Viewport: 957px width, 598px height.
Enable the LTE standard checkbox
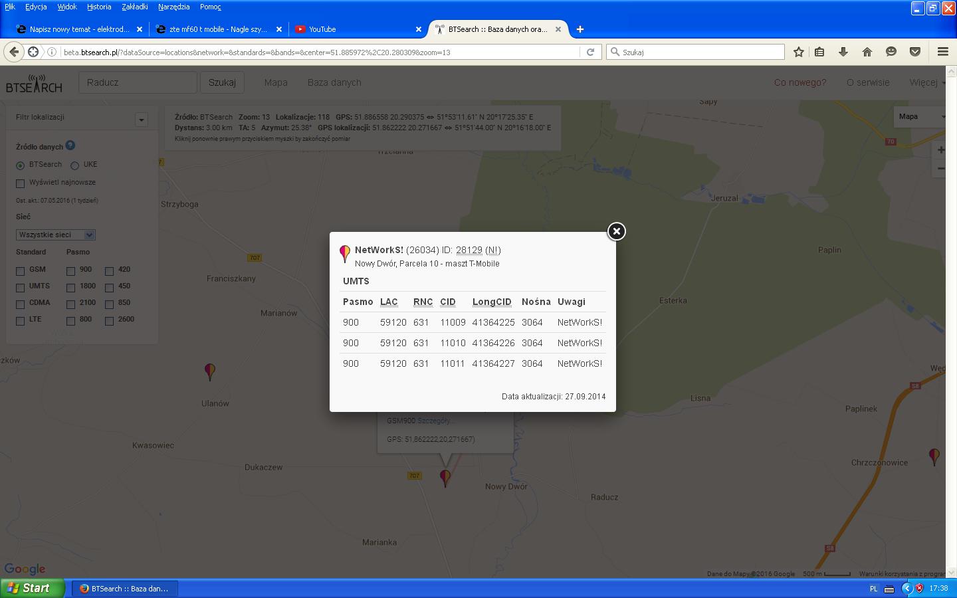pyautogui.click(x=20, y=320)
